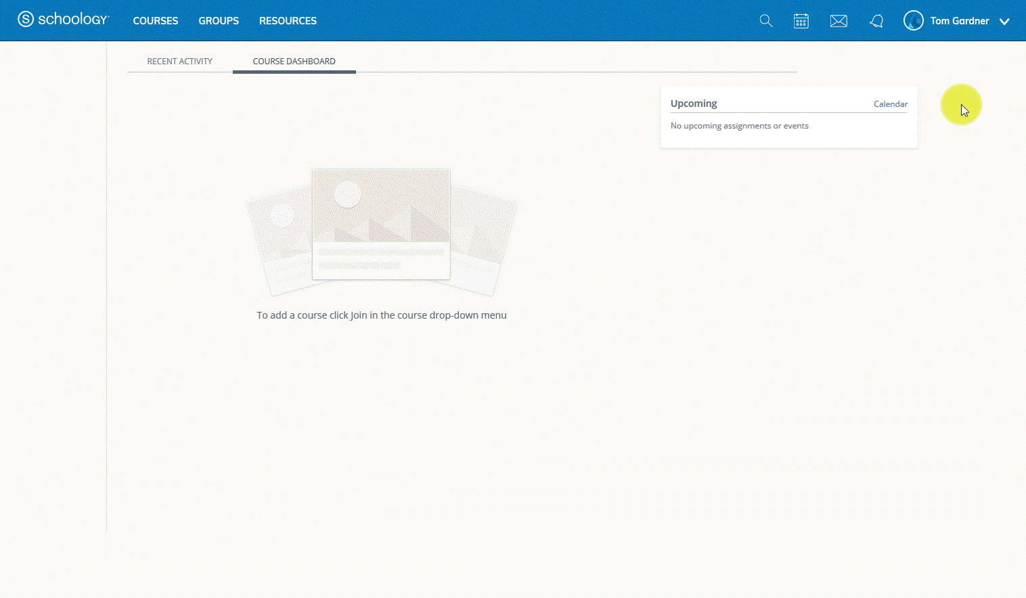
Task: Click the highlighted cursor area
Action: [961, 105]
